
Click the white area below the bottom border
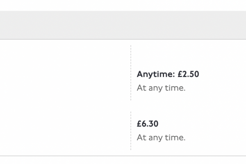(123, 160)
